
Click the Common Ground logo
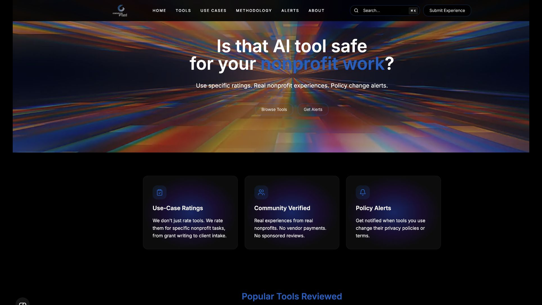(x=120, y=10)
